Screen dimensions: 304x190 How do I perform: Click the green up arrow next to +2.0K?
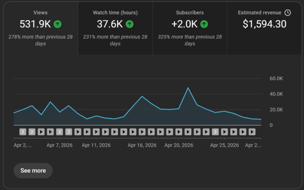point(204,24)
